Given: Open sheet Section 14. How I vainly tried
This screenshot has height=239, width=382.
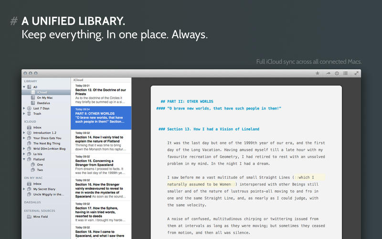Looking at the screenshot, I should point(101,141).
